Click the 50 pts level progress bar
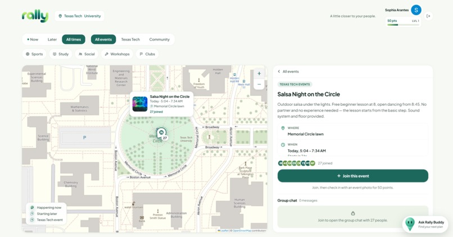This screenshot has width=453, height=237. click(403, 25)
